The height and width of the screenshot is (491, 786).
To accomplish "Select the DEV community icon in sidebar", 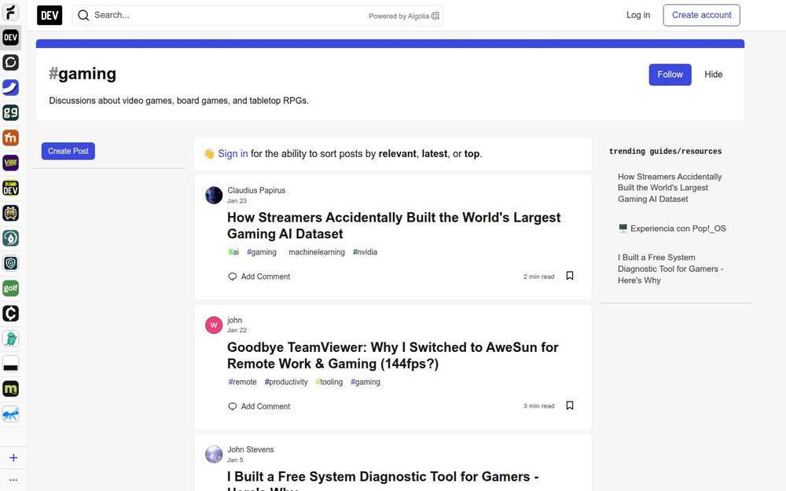I will coord(10,38).
